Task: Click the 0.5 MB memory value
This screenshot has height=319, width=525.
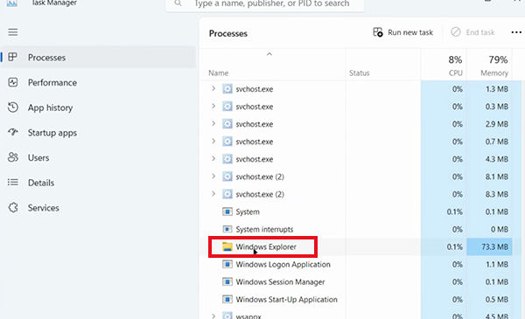Action: (497, 299)
